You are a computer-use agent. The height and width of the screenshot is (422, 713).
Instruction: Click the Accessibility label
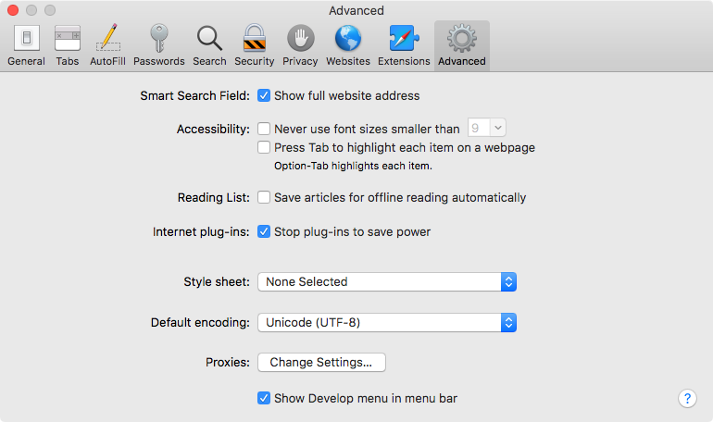pos(213,129)
